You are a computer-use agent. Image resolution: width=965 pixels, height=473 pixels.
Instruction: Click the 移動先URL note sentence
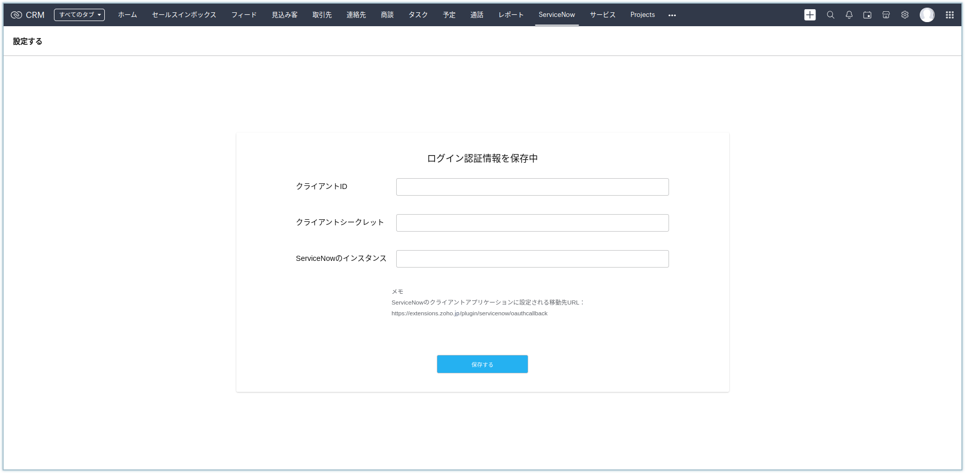[x=488, y=302]
